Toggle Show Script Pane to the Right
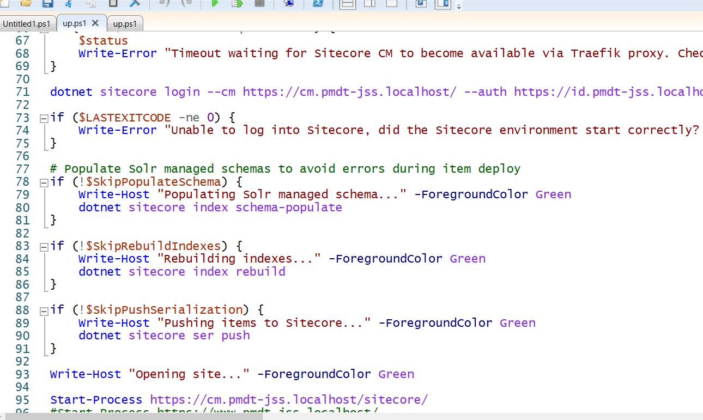Viewport: 703px width, 420px height. coord(369,4)
